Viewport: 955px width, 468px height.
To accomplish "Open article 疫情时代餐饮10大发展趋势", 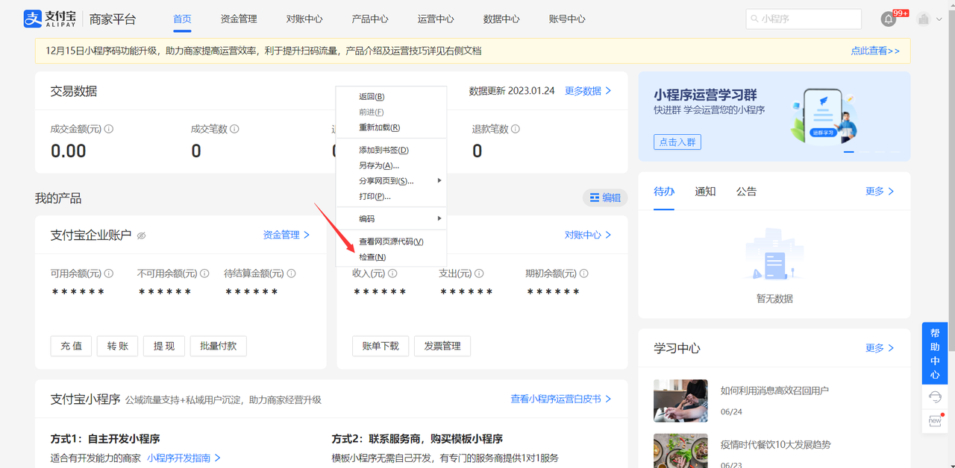I will 776,445.
